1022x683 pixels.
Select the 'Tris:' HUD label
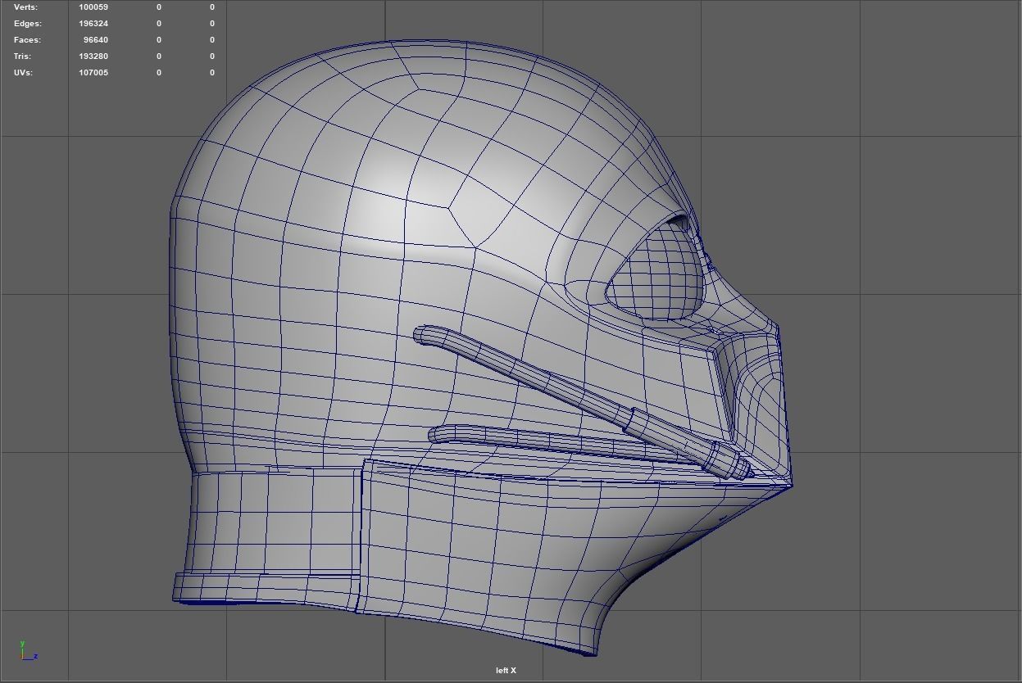22,57
